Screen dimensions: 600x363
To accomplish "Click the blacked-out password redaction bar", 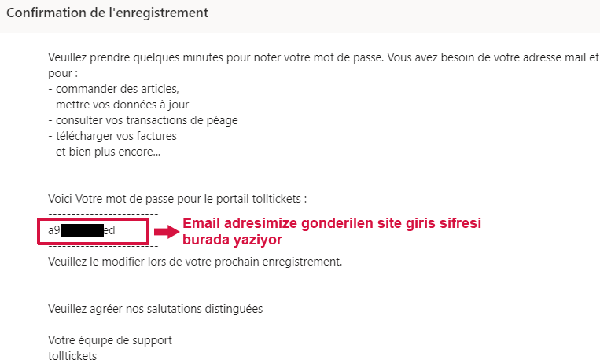I will (82, 231).
